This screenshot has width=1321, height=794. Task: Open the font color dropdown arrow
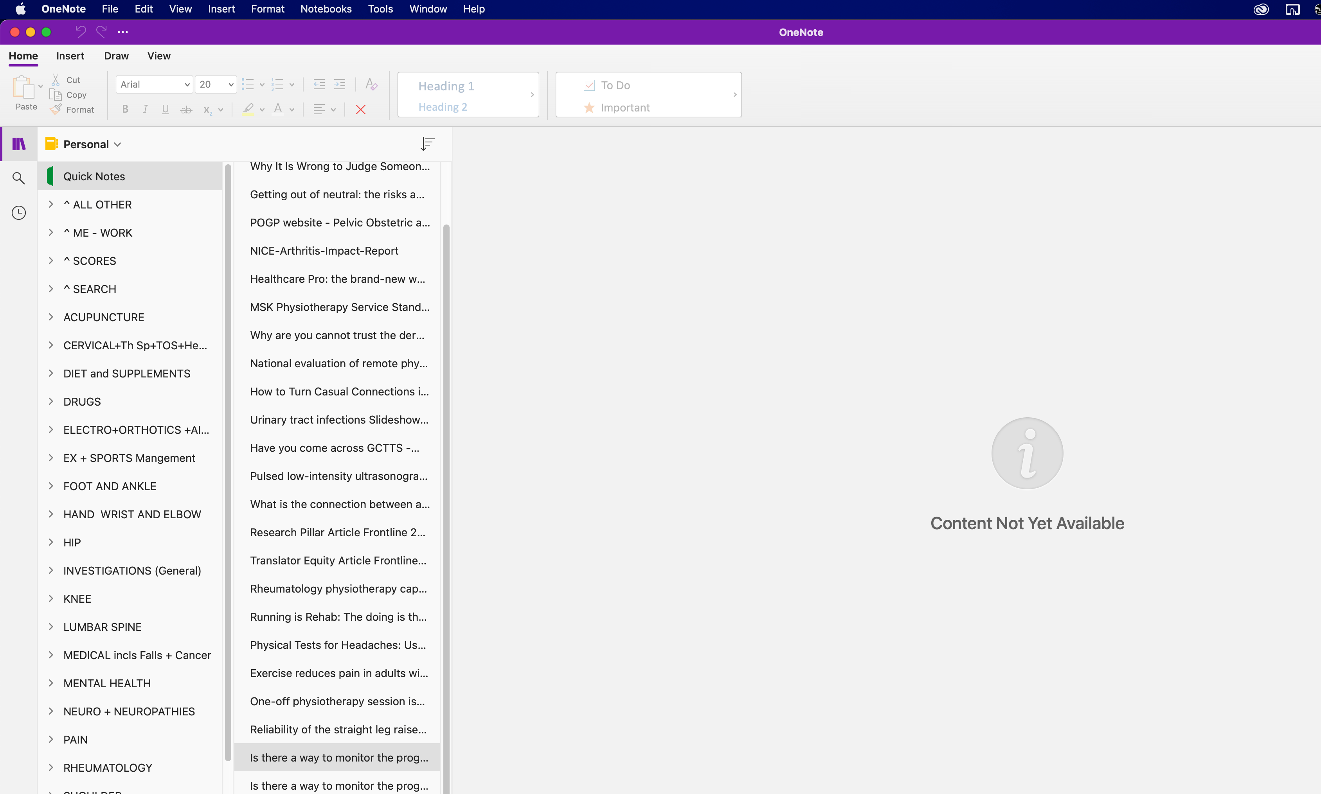[x=292, y=110]
